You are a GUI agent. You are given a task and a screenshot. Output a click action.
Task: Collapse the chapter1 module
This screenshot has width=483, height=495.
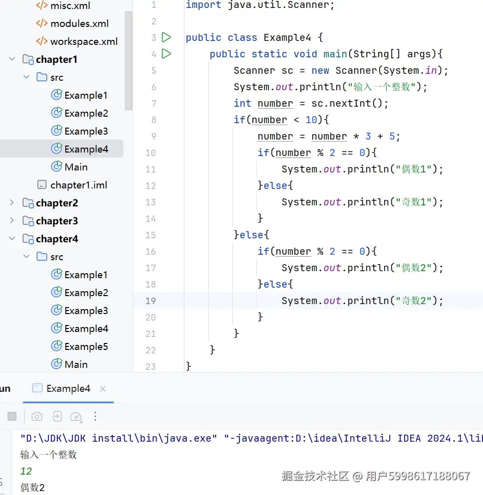[12, 59]
